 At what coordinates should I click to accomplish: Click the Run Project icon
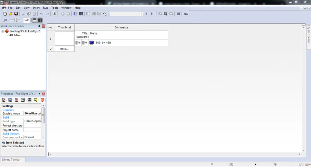(160, 14)
